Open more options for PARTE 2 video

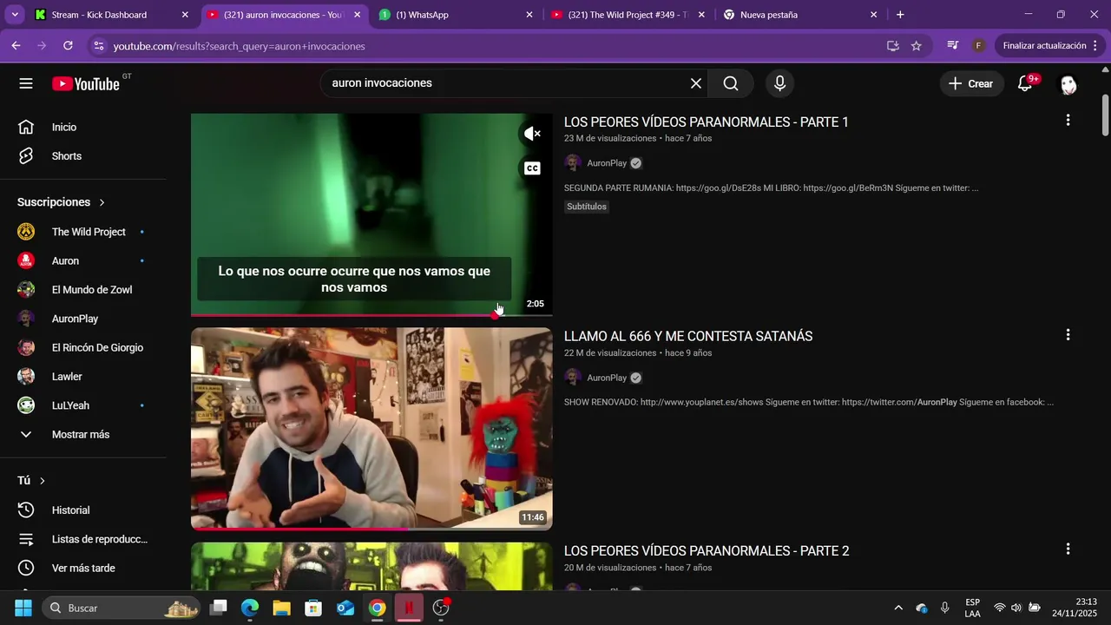1068,549
